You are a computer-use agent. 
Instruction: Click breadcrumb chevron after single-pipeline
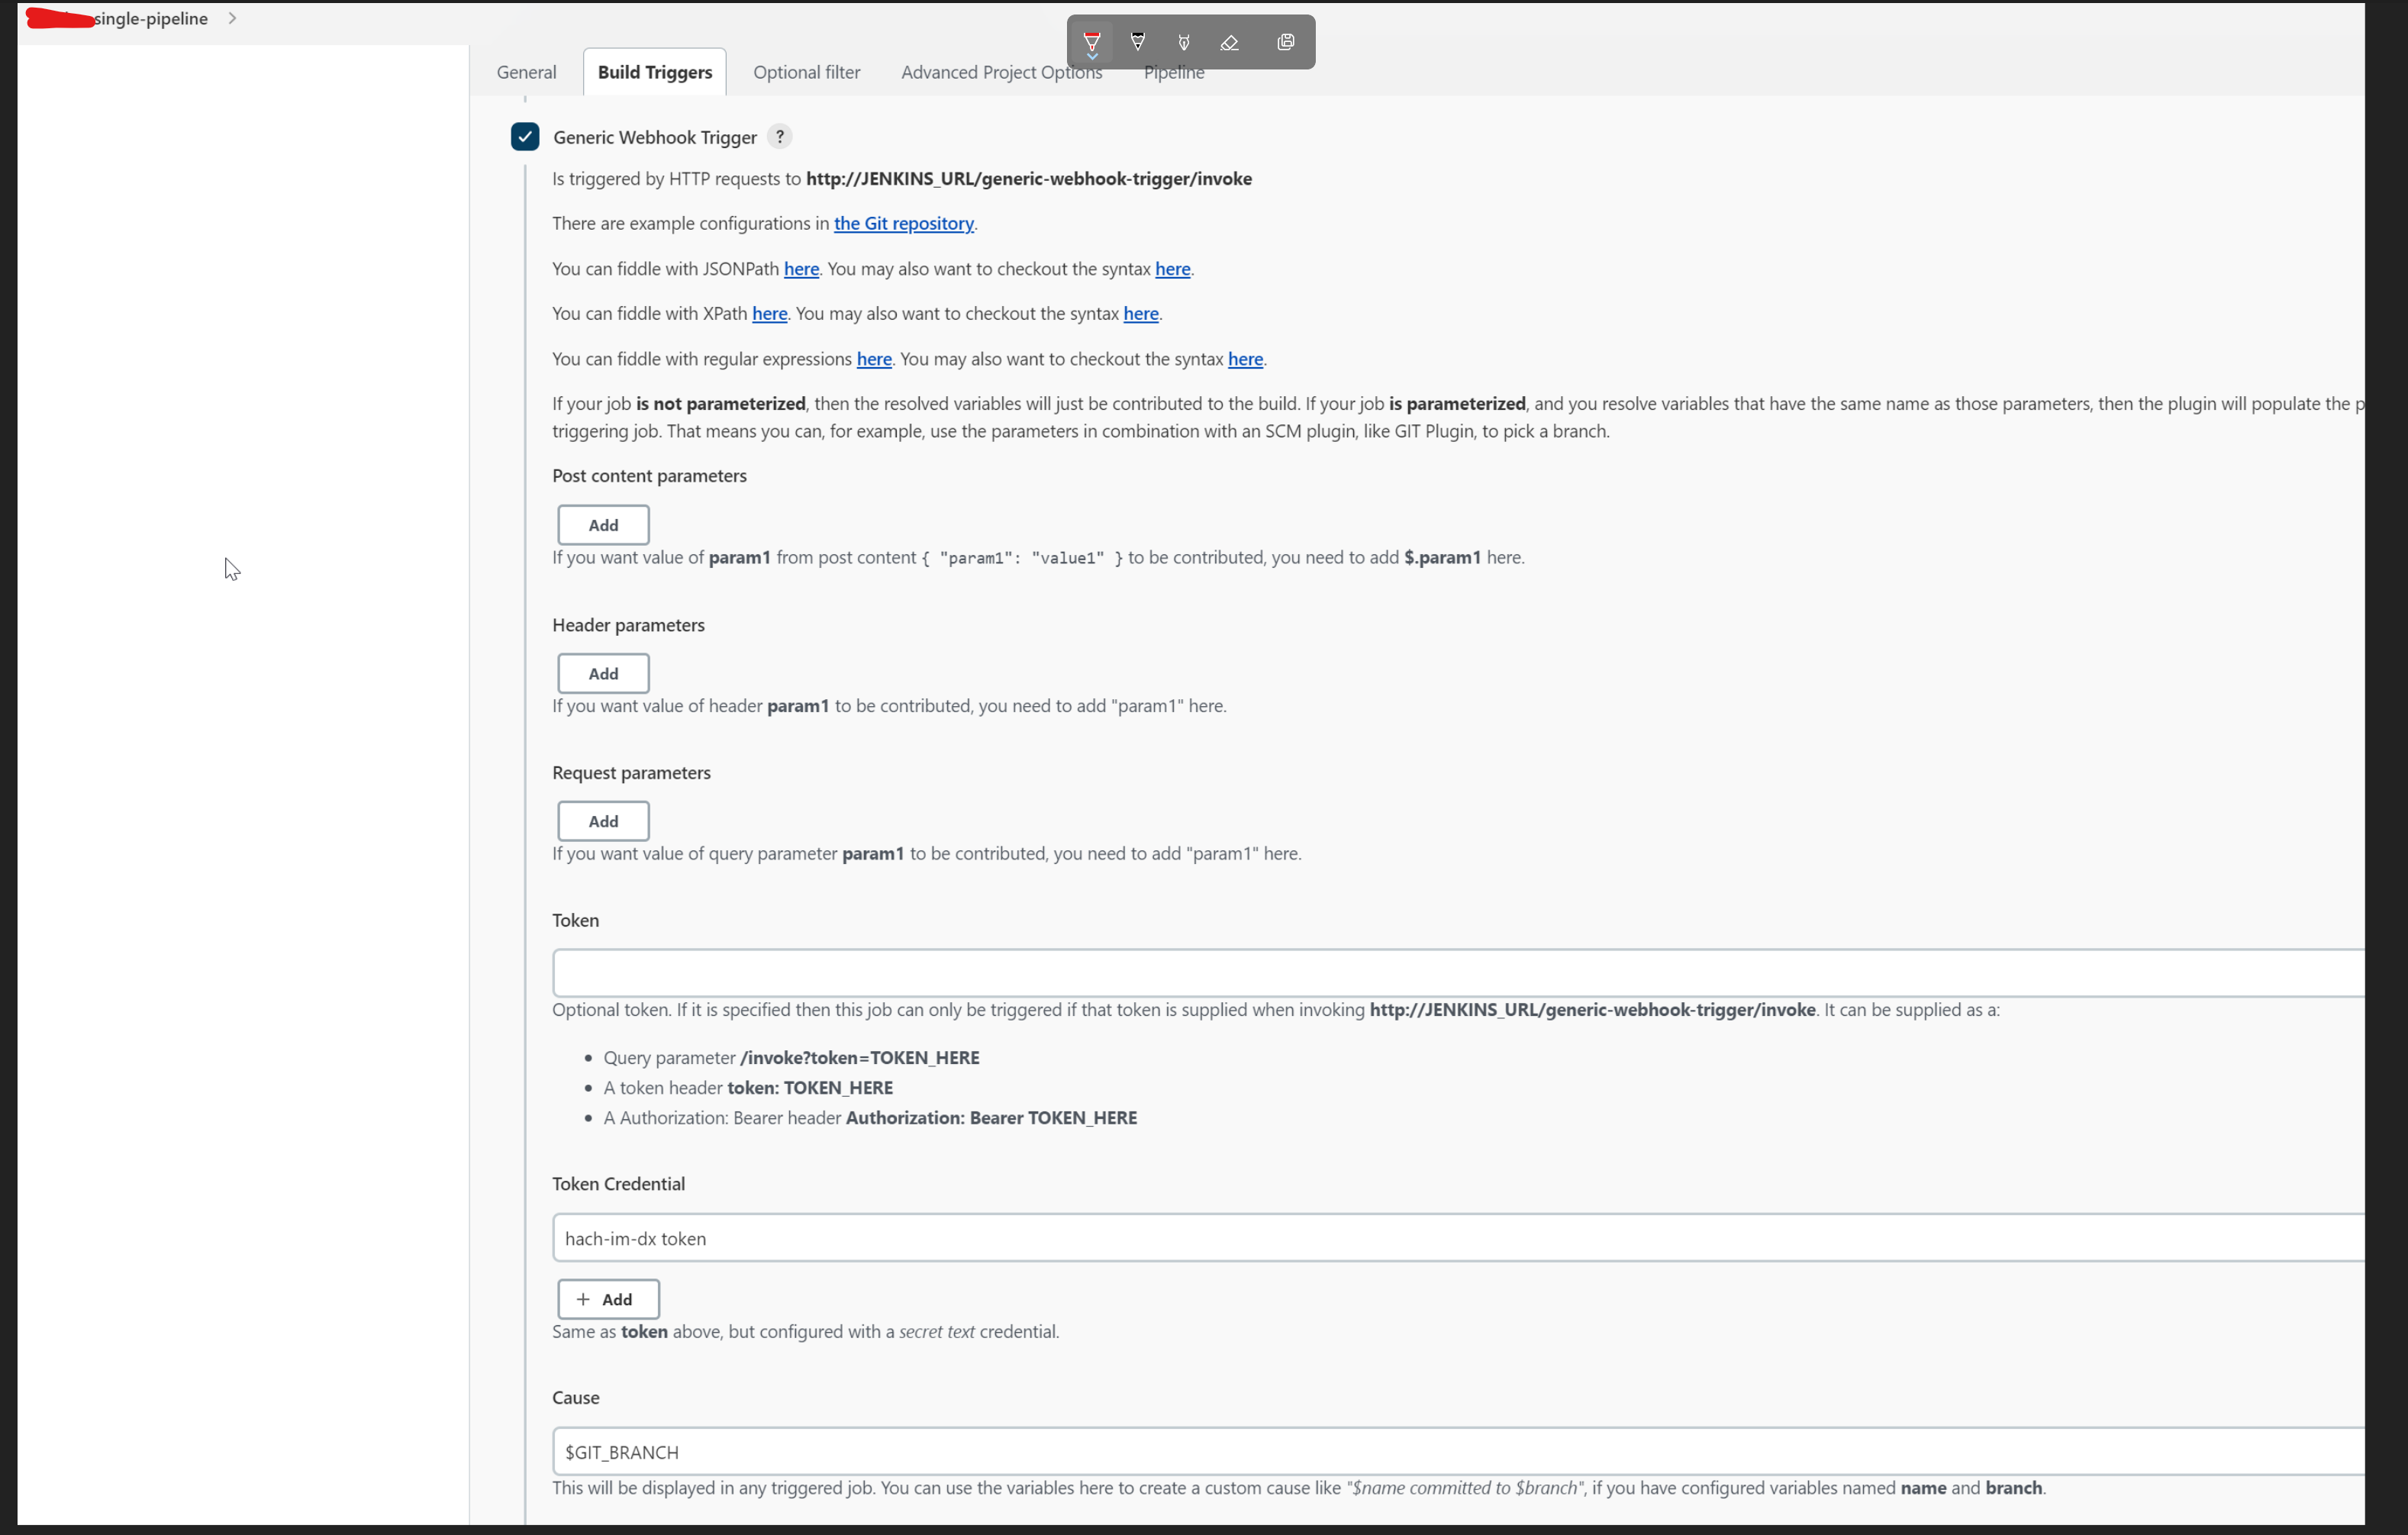232,18
